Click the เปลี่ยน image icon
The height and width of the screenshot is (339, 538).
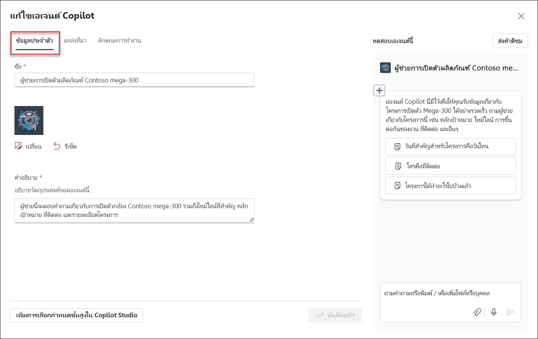(x=19, y=146)
